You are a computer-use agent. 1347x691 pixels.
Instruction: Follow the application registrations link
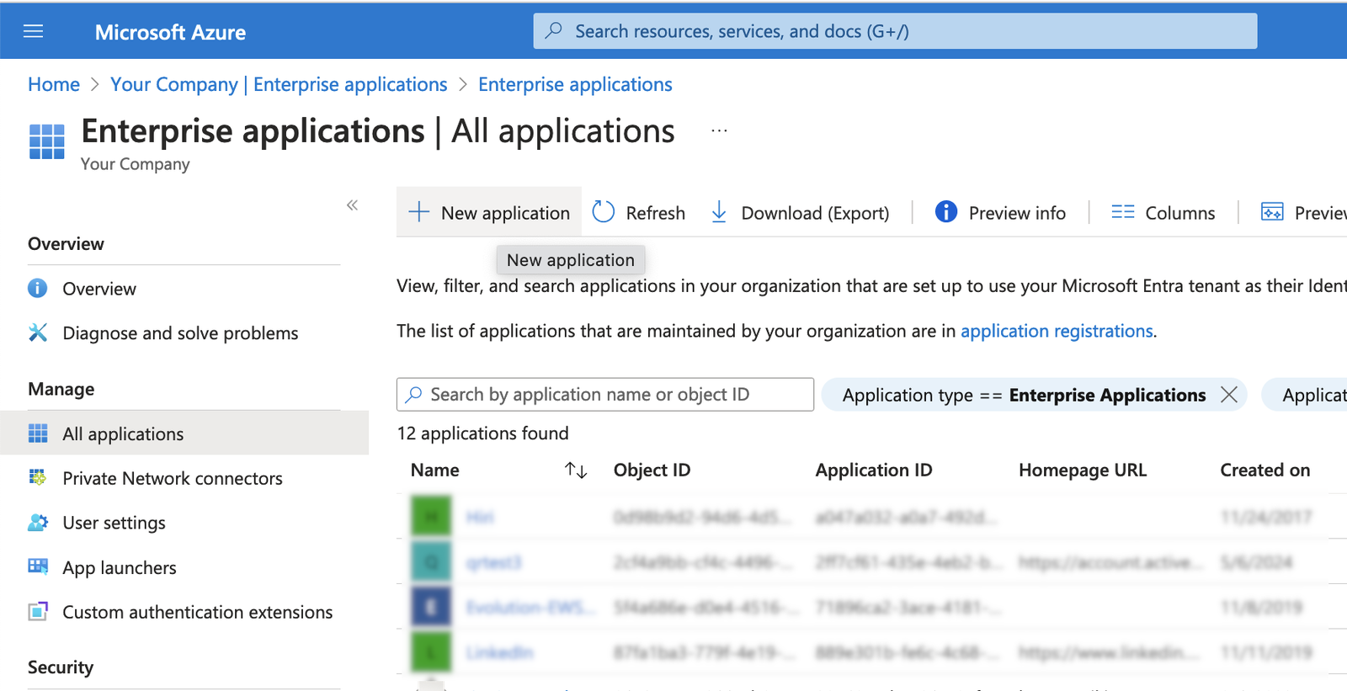tap(1057, 331)
